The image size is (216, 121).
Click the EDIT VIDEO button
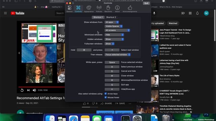click(124, 112)
